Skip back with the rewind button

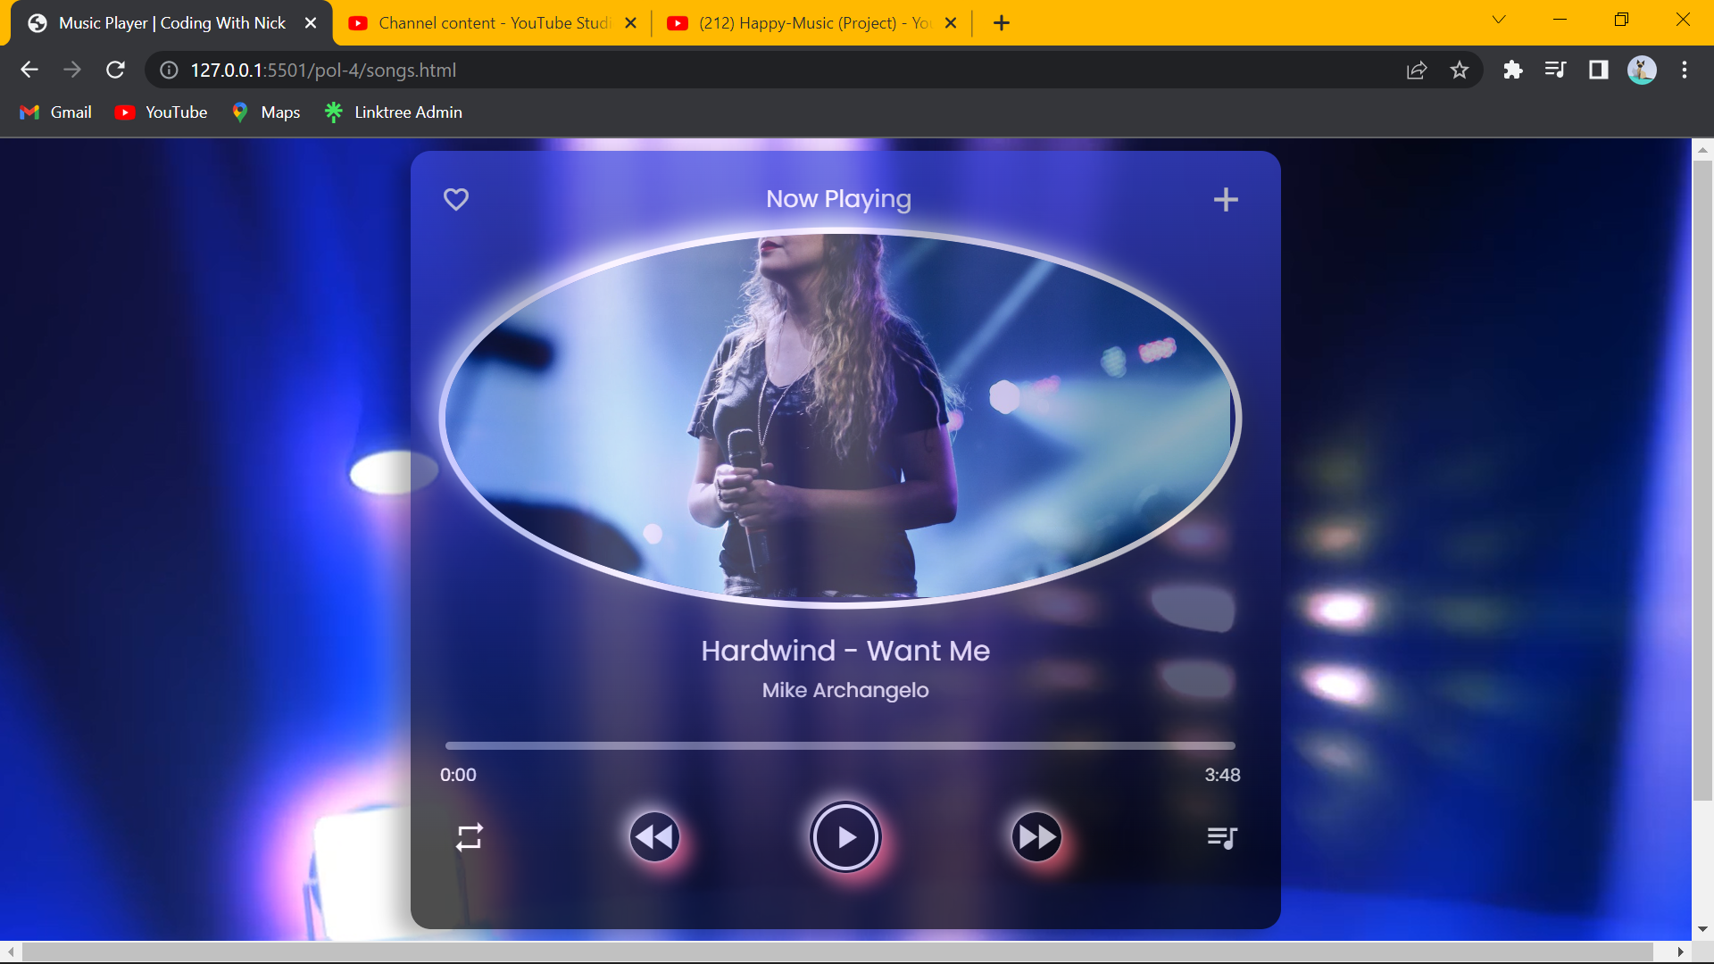coord(654,837)
